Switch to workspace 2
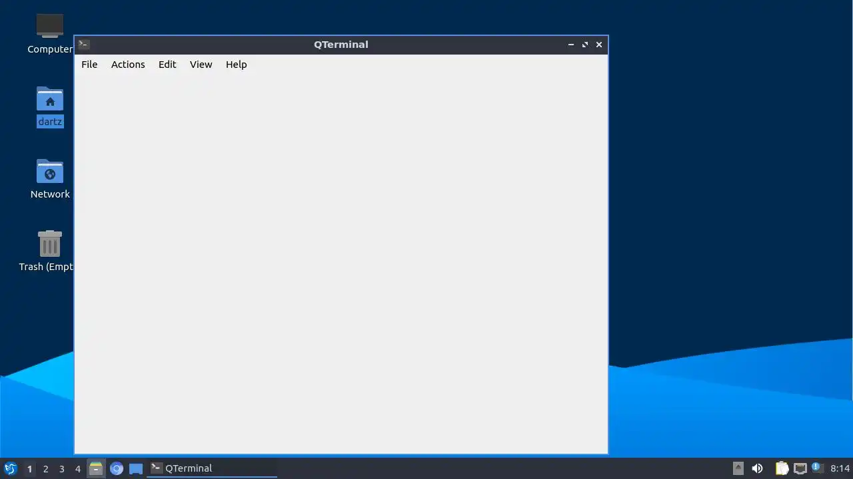 click(46, 469)
